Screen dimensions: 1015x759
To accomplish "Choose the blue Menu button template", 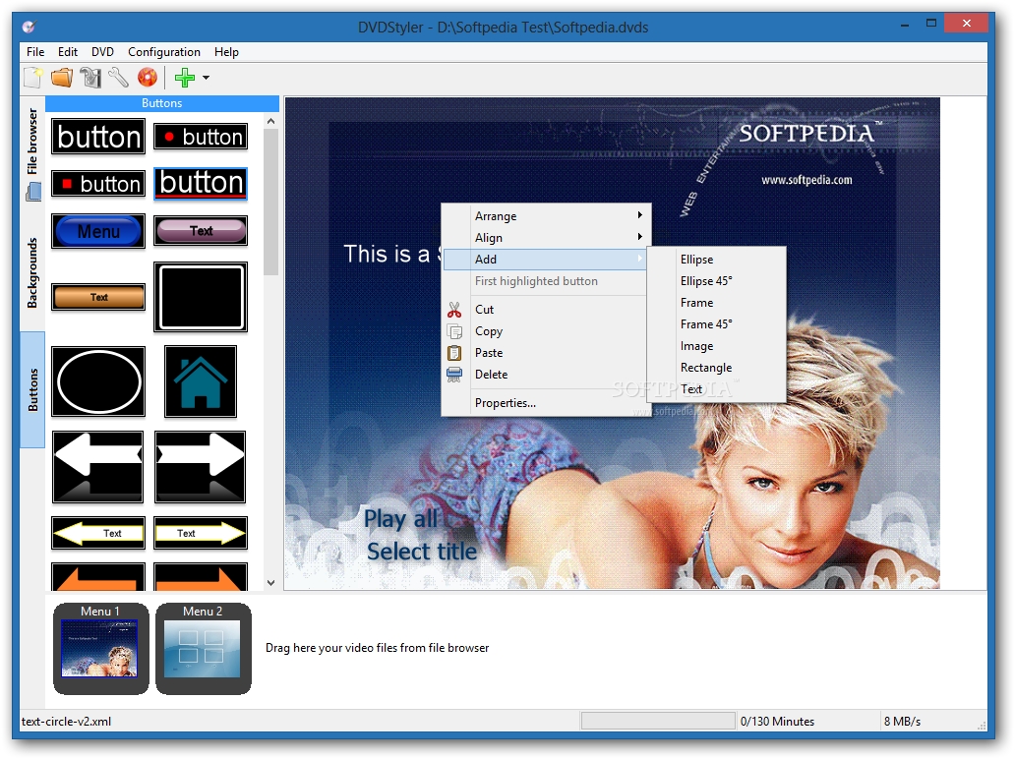I will pos(98,231).
